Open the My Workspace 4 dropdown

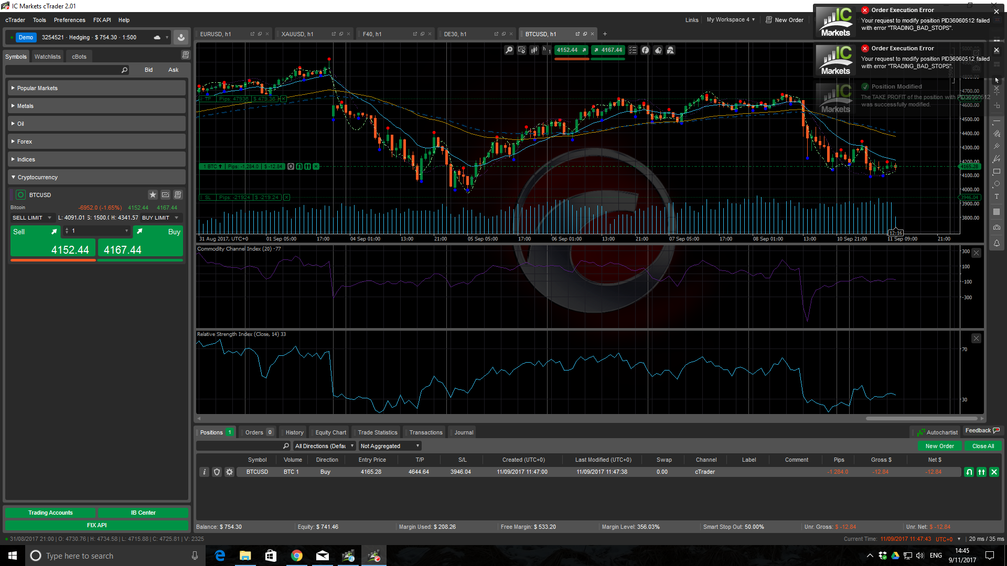click(731, 20)
